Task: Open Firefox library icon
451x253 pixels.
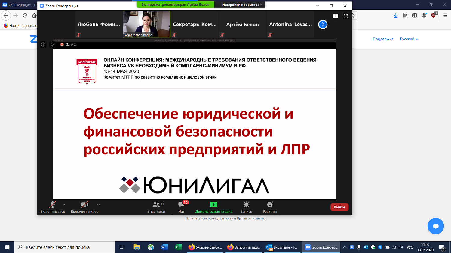Action: [x=405, y=16]
